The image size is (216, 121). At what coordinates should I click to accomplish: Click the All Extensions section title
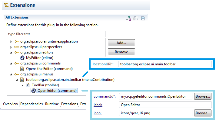17,17
